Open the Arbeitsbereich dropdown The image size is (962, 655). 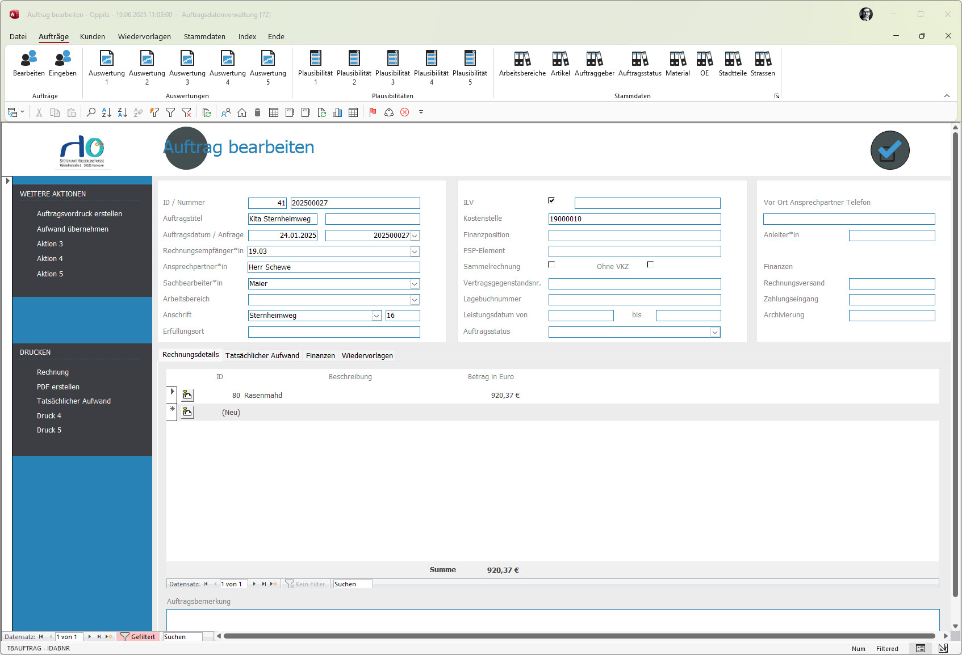point(415,300)
